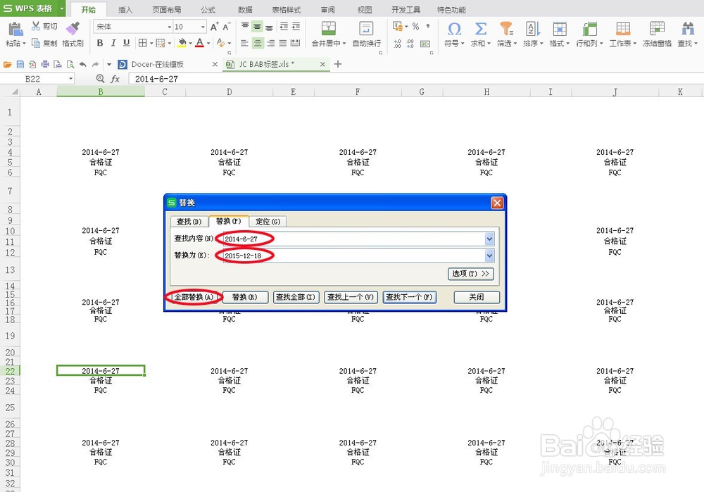Increase font size with A+ icon
This screenshot has width=704, height=492.
215,27
